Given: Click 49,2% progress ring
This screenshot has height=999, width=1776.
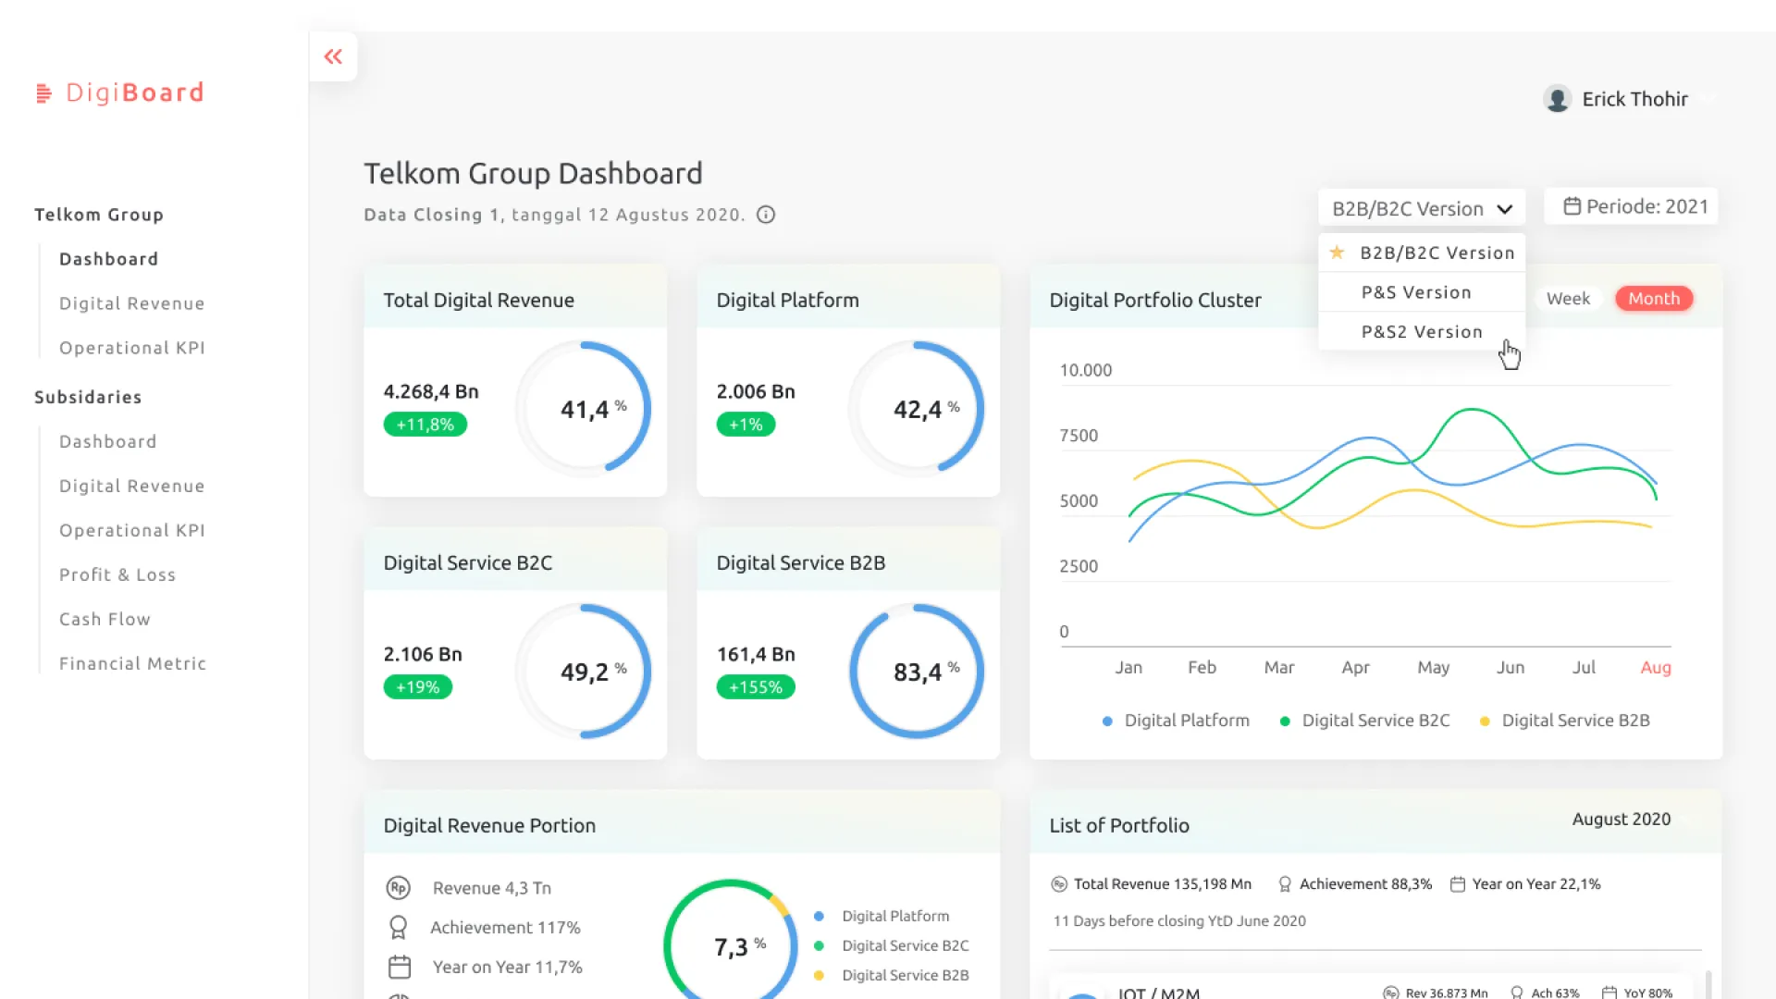Looking at the screenshot, I should click(x=584, y=672).
